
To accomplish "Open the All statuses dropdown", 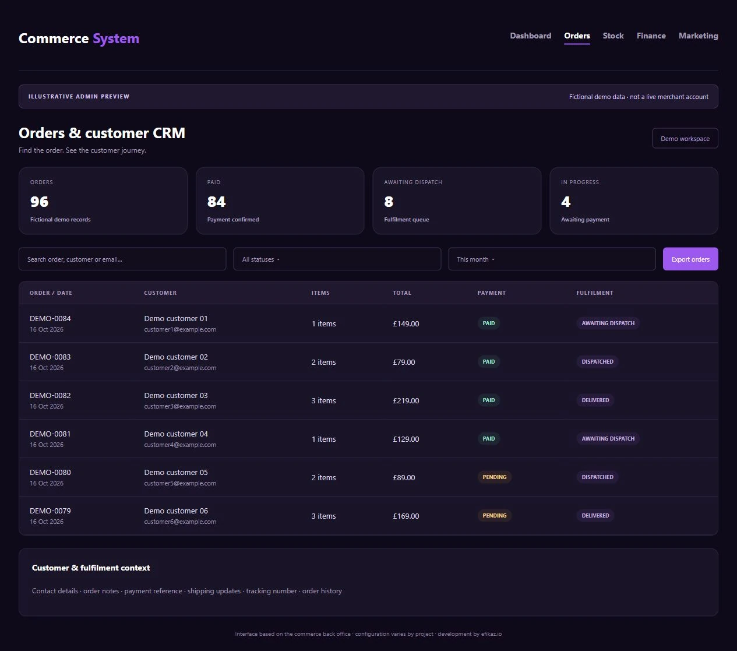I will point(337,259).
